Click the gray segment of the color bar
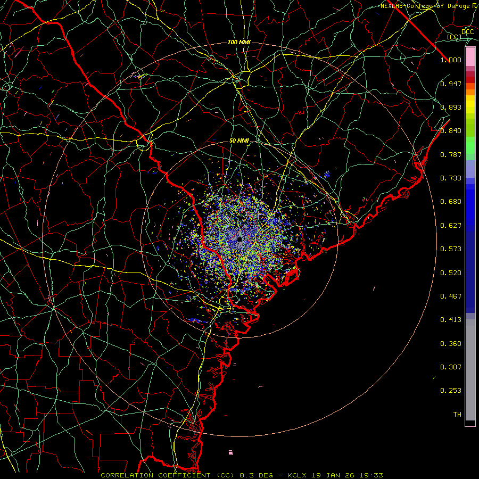The width and height of the screenshot is (479, 479). 470,370
